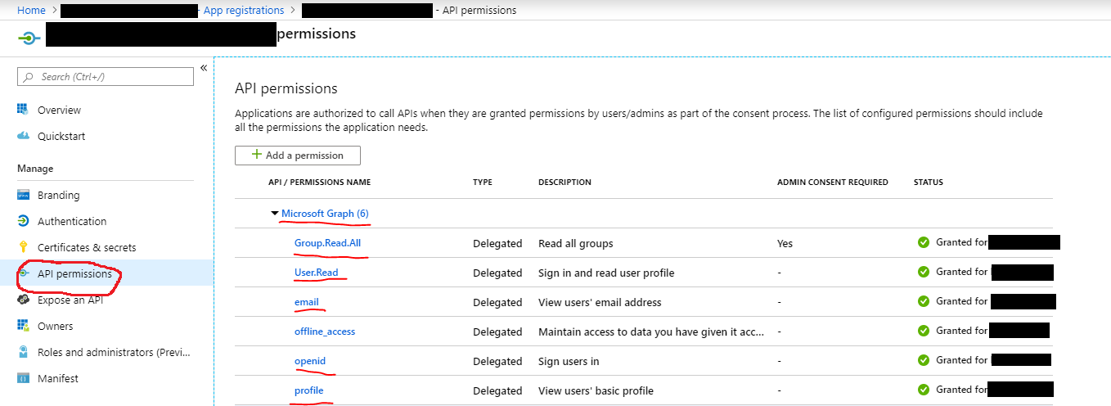Screen dimensions: 1111x406
Task: Open the Group.Read.All permission link
Action: 327,243
